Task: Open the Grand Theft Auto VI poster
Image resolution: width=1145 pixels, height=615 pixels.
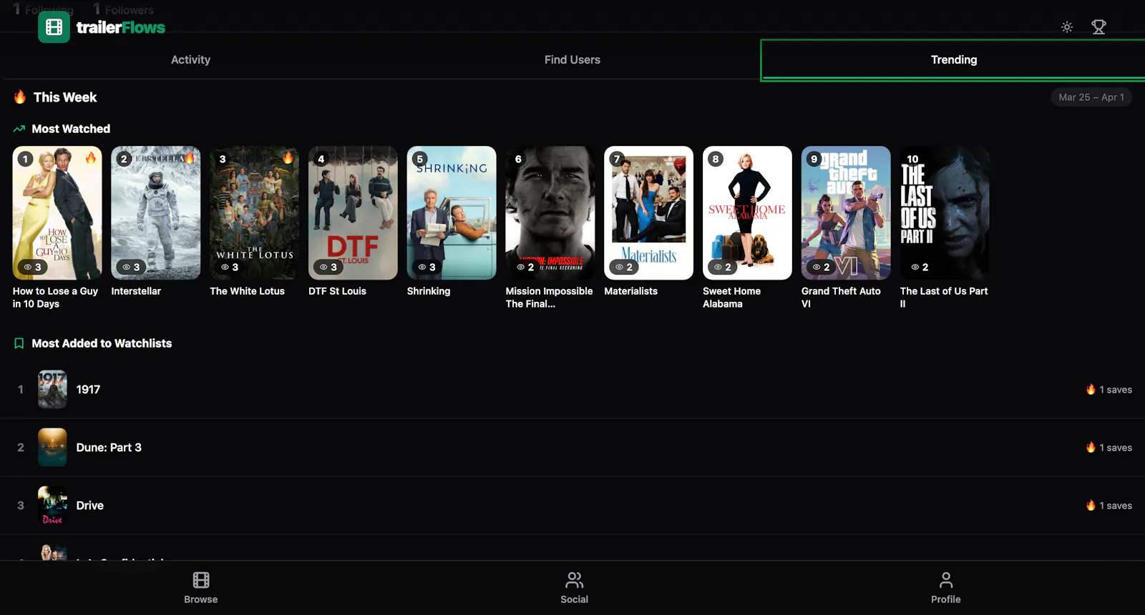Action: coord(846,213)
